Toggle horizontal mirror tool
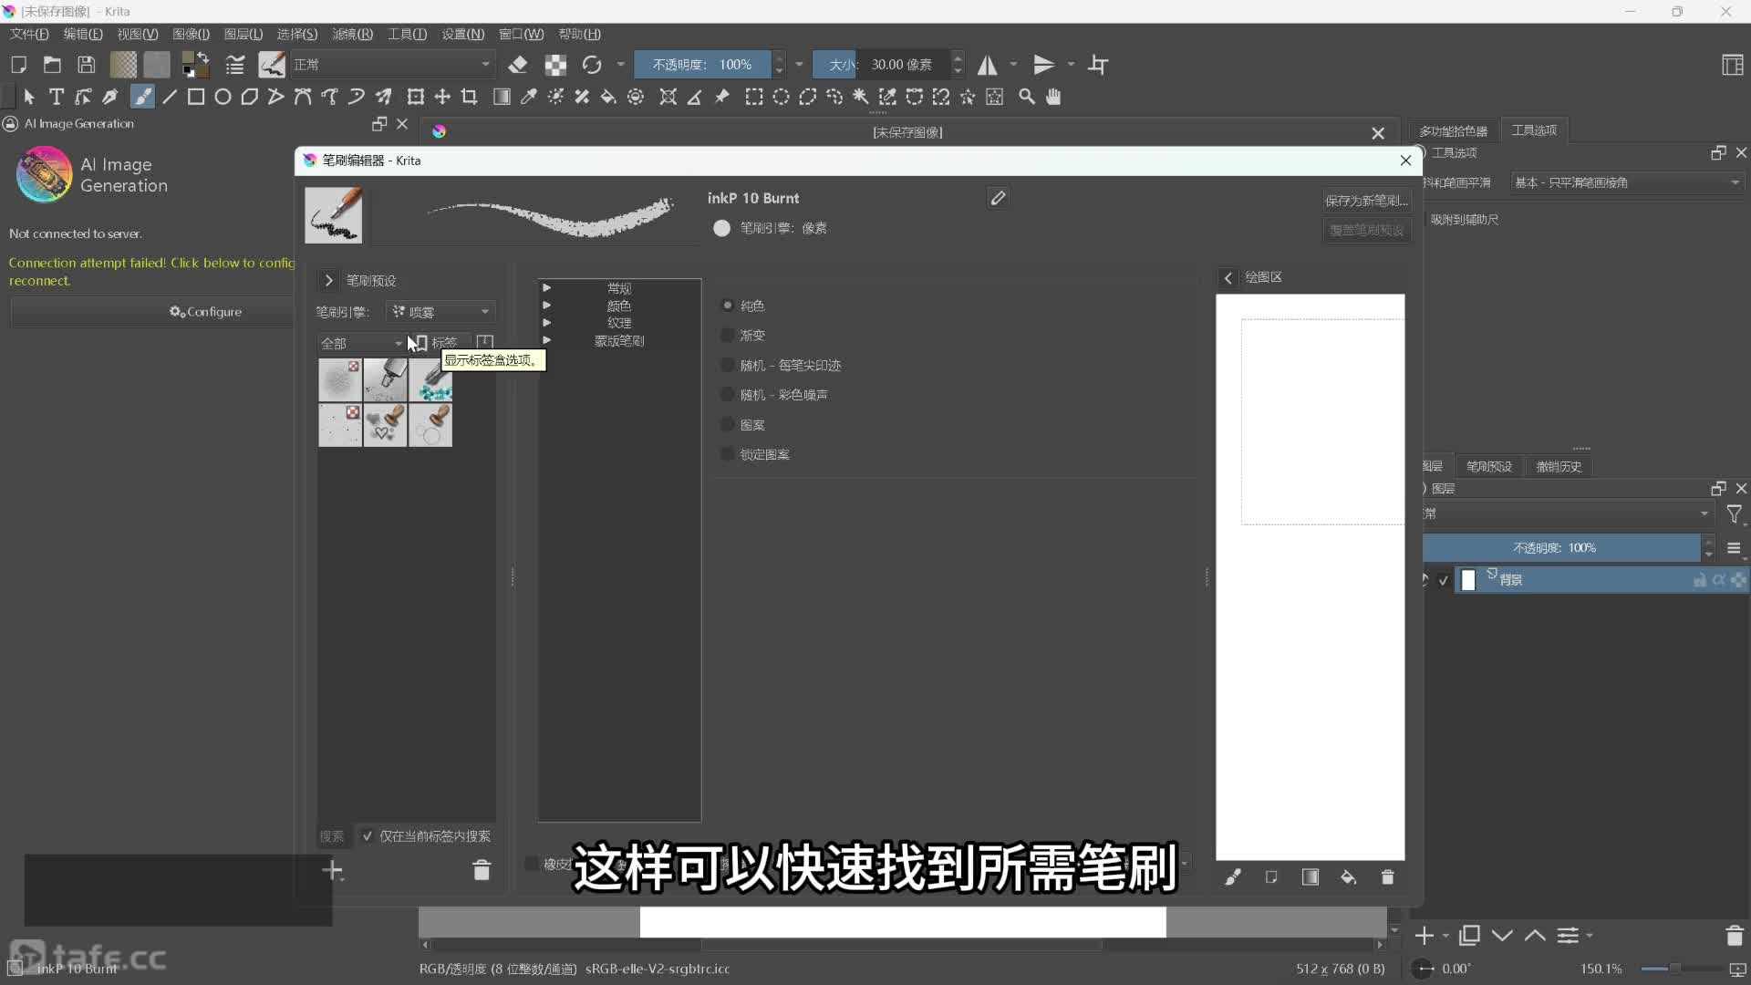This screenshot has height=985, width=1751. point(988,65)
